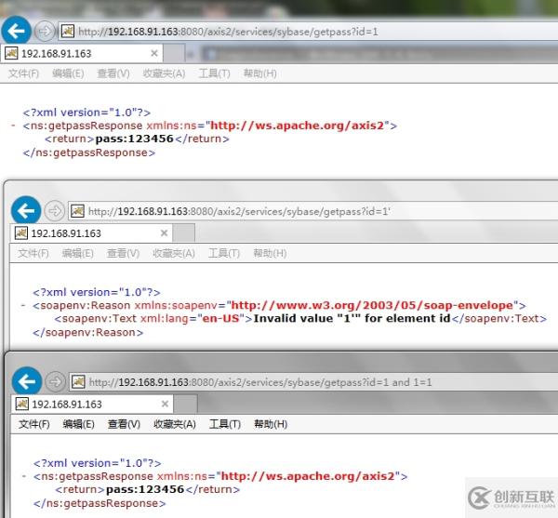Image resolution: width=558 pixels, height=518 pixels.
Task: Open 编辑(E) menu in bottom window
Action: 79,424
